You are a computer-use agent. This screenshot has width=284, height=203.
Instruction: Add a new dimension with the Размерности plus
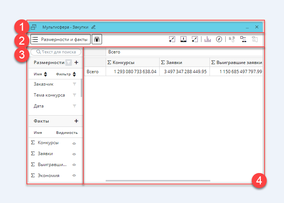coord(76,63)
